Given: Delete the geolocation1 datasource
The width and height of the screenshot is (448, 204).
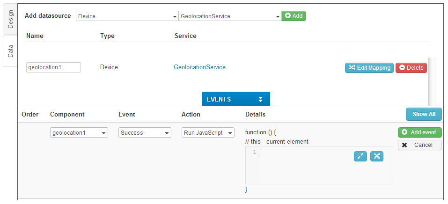Looking at the screenshot, I should tap(411, 68).
